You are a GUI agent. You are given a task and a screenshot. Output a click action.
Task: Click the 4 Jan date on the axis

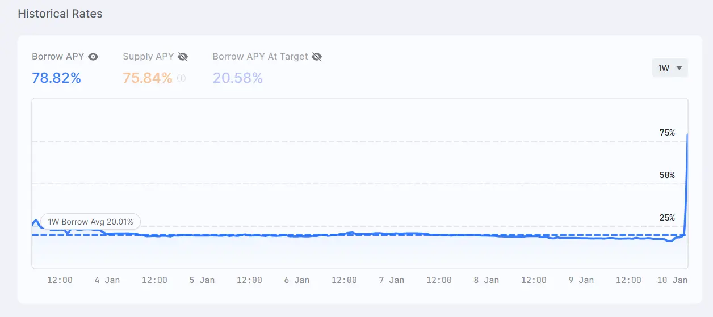[108, 280]
